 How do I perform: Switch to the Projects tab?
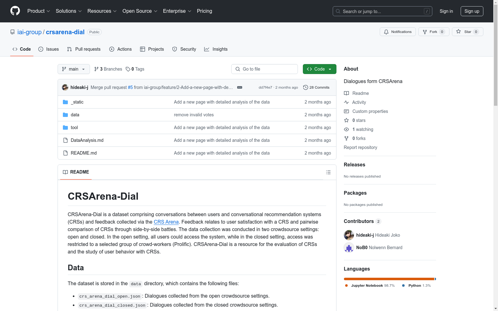152,49
